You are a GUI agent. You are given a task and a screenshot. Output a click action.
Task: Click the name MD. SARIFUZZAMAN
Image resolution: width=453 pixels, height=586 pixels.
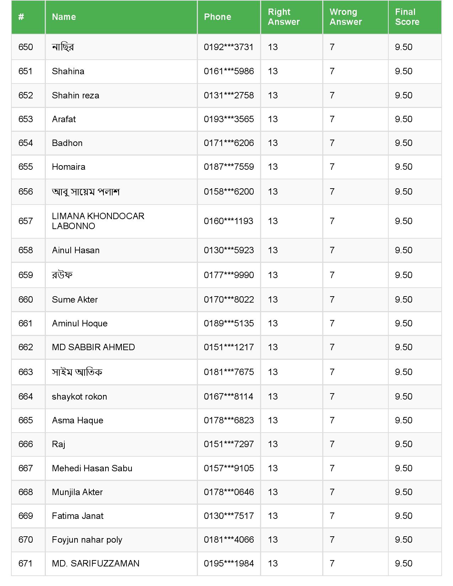pos(96,563)
